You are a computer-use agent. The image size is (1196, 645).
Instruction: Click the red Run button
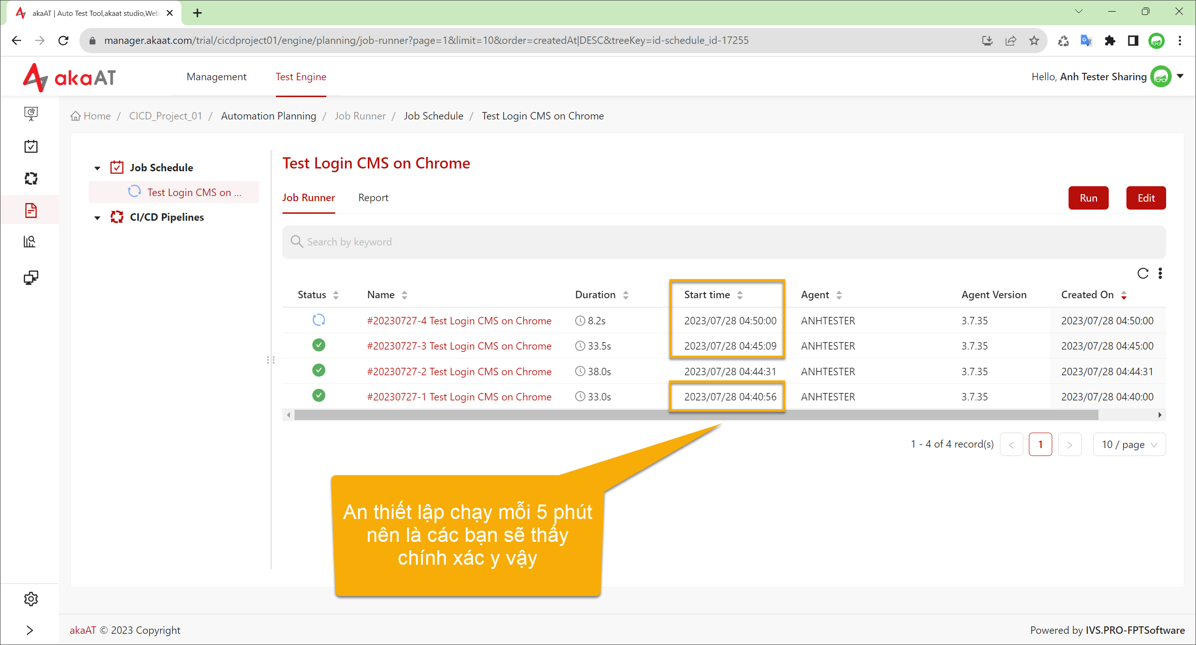[x=1088, y=198]
